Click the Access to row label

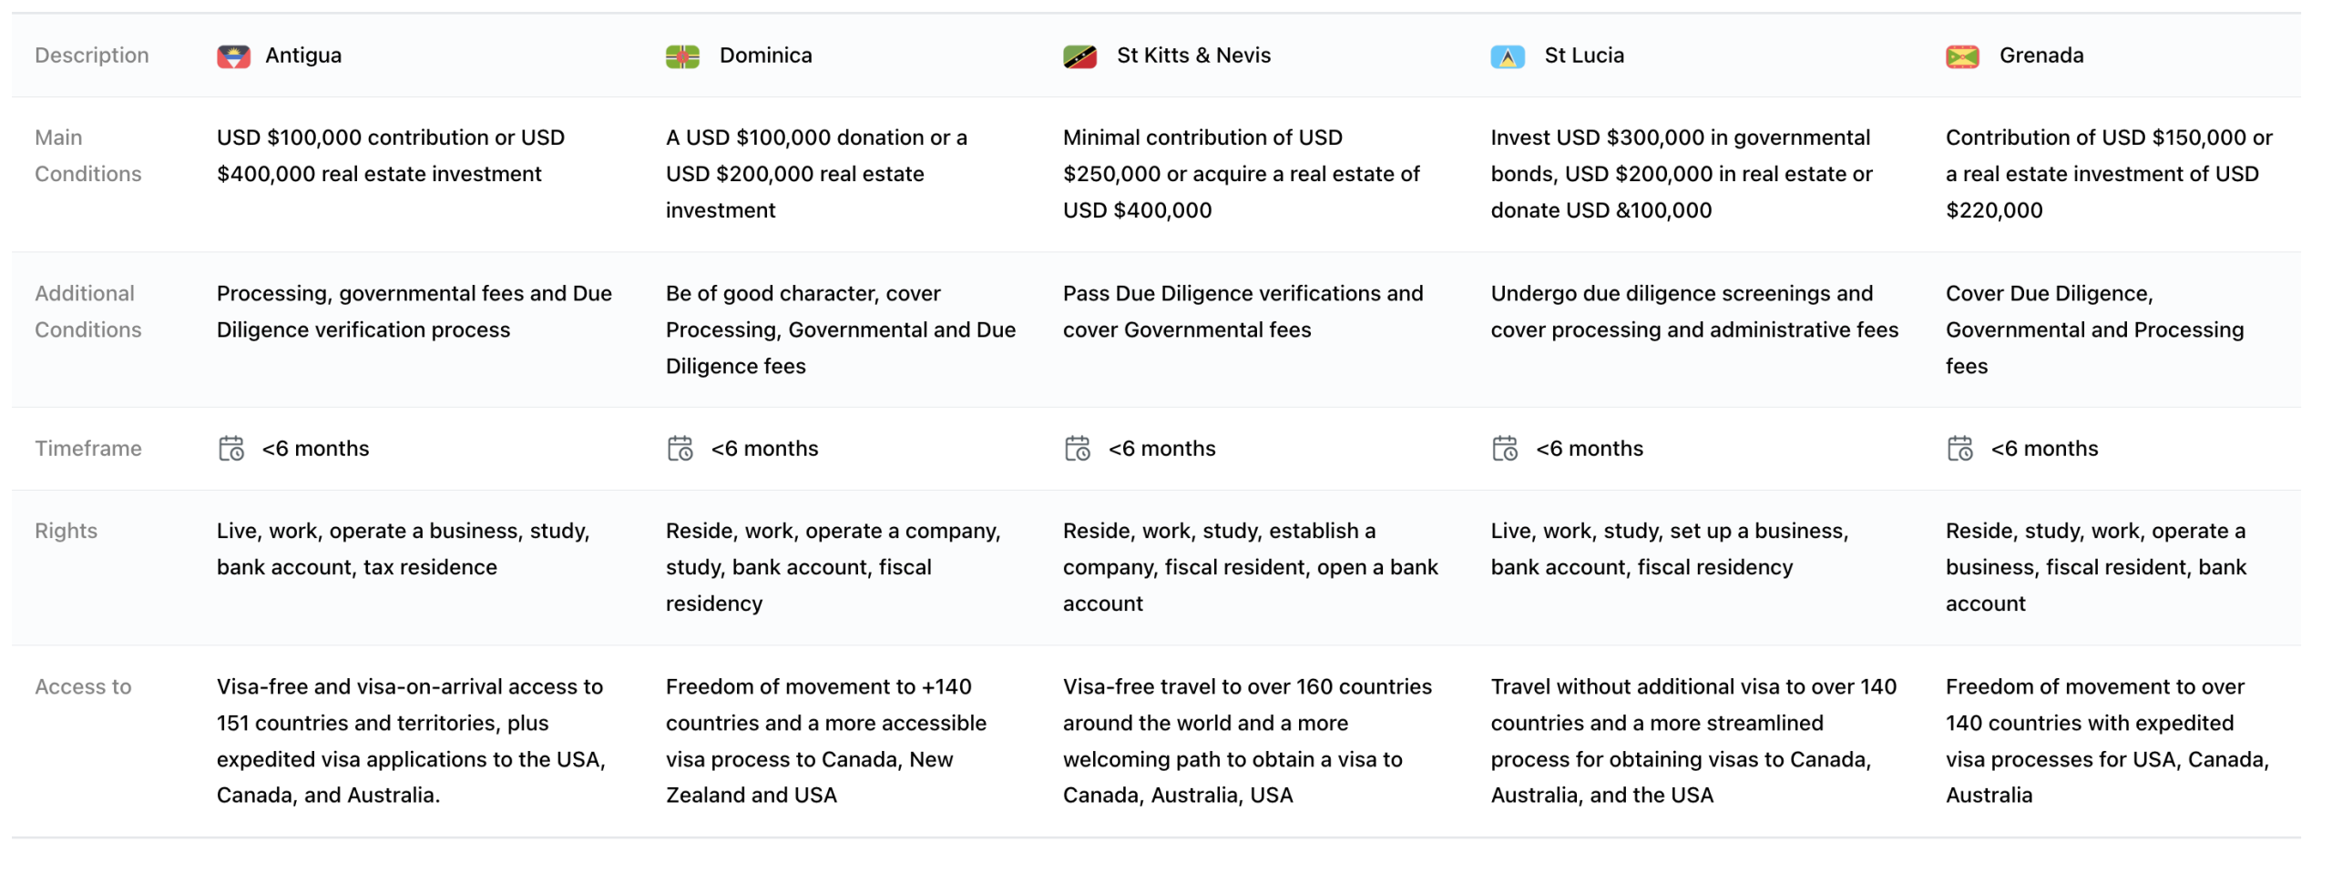click(83, 686)
